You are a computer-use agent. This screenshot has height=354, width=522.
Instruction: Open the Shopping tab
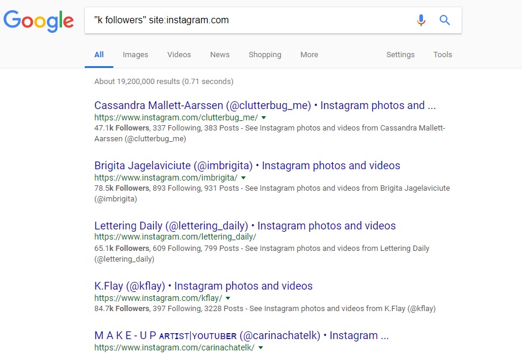265,55
